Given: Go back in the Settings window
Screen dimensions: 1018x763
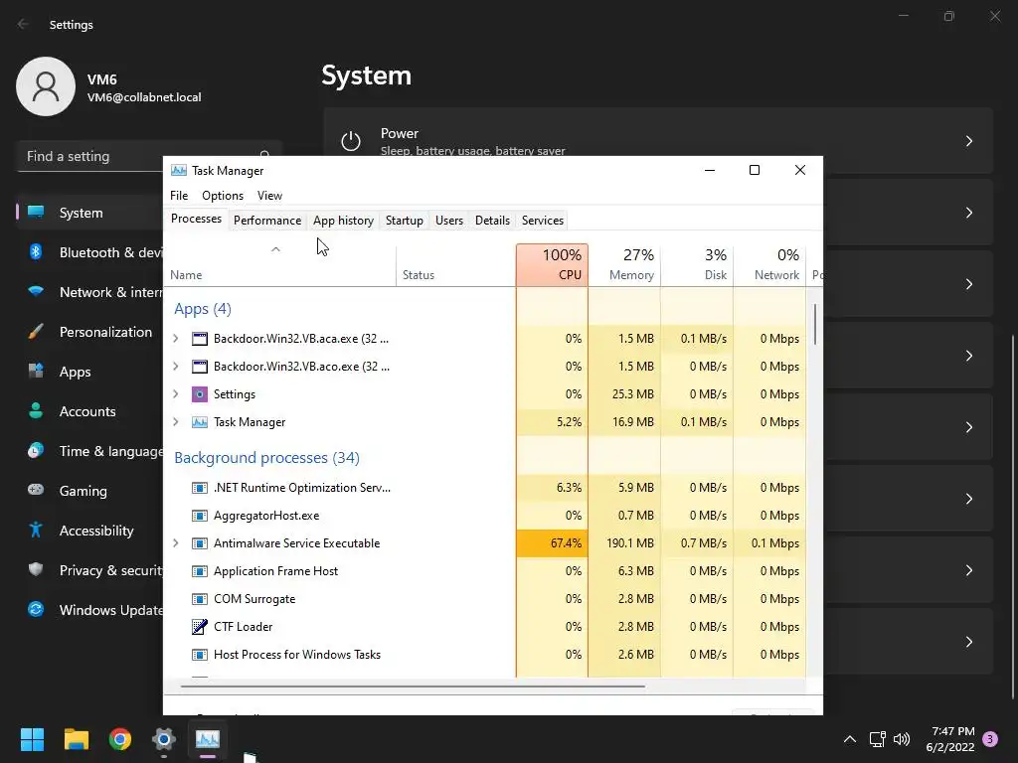Looking at the screenshot, I should pyautogui.click(x=24, y=24).
